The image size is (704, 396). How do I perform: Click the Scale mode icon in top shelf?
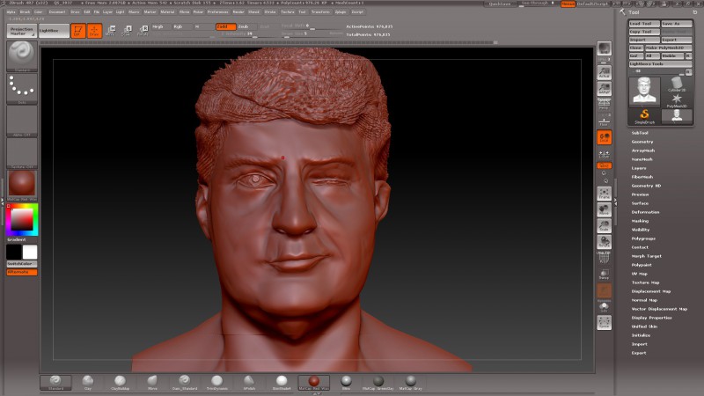127,31
